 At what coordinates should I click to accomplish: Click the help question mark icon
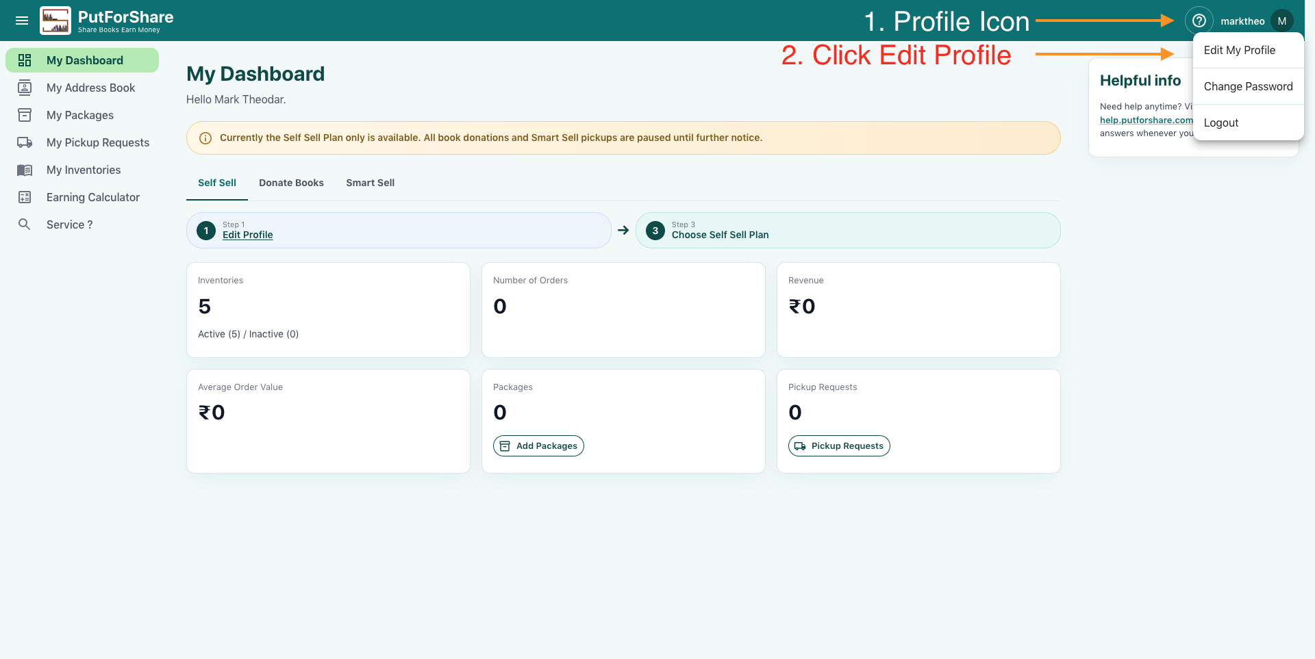(1199, 21)
